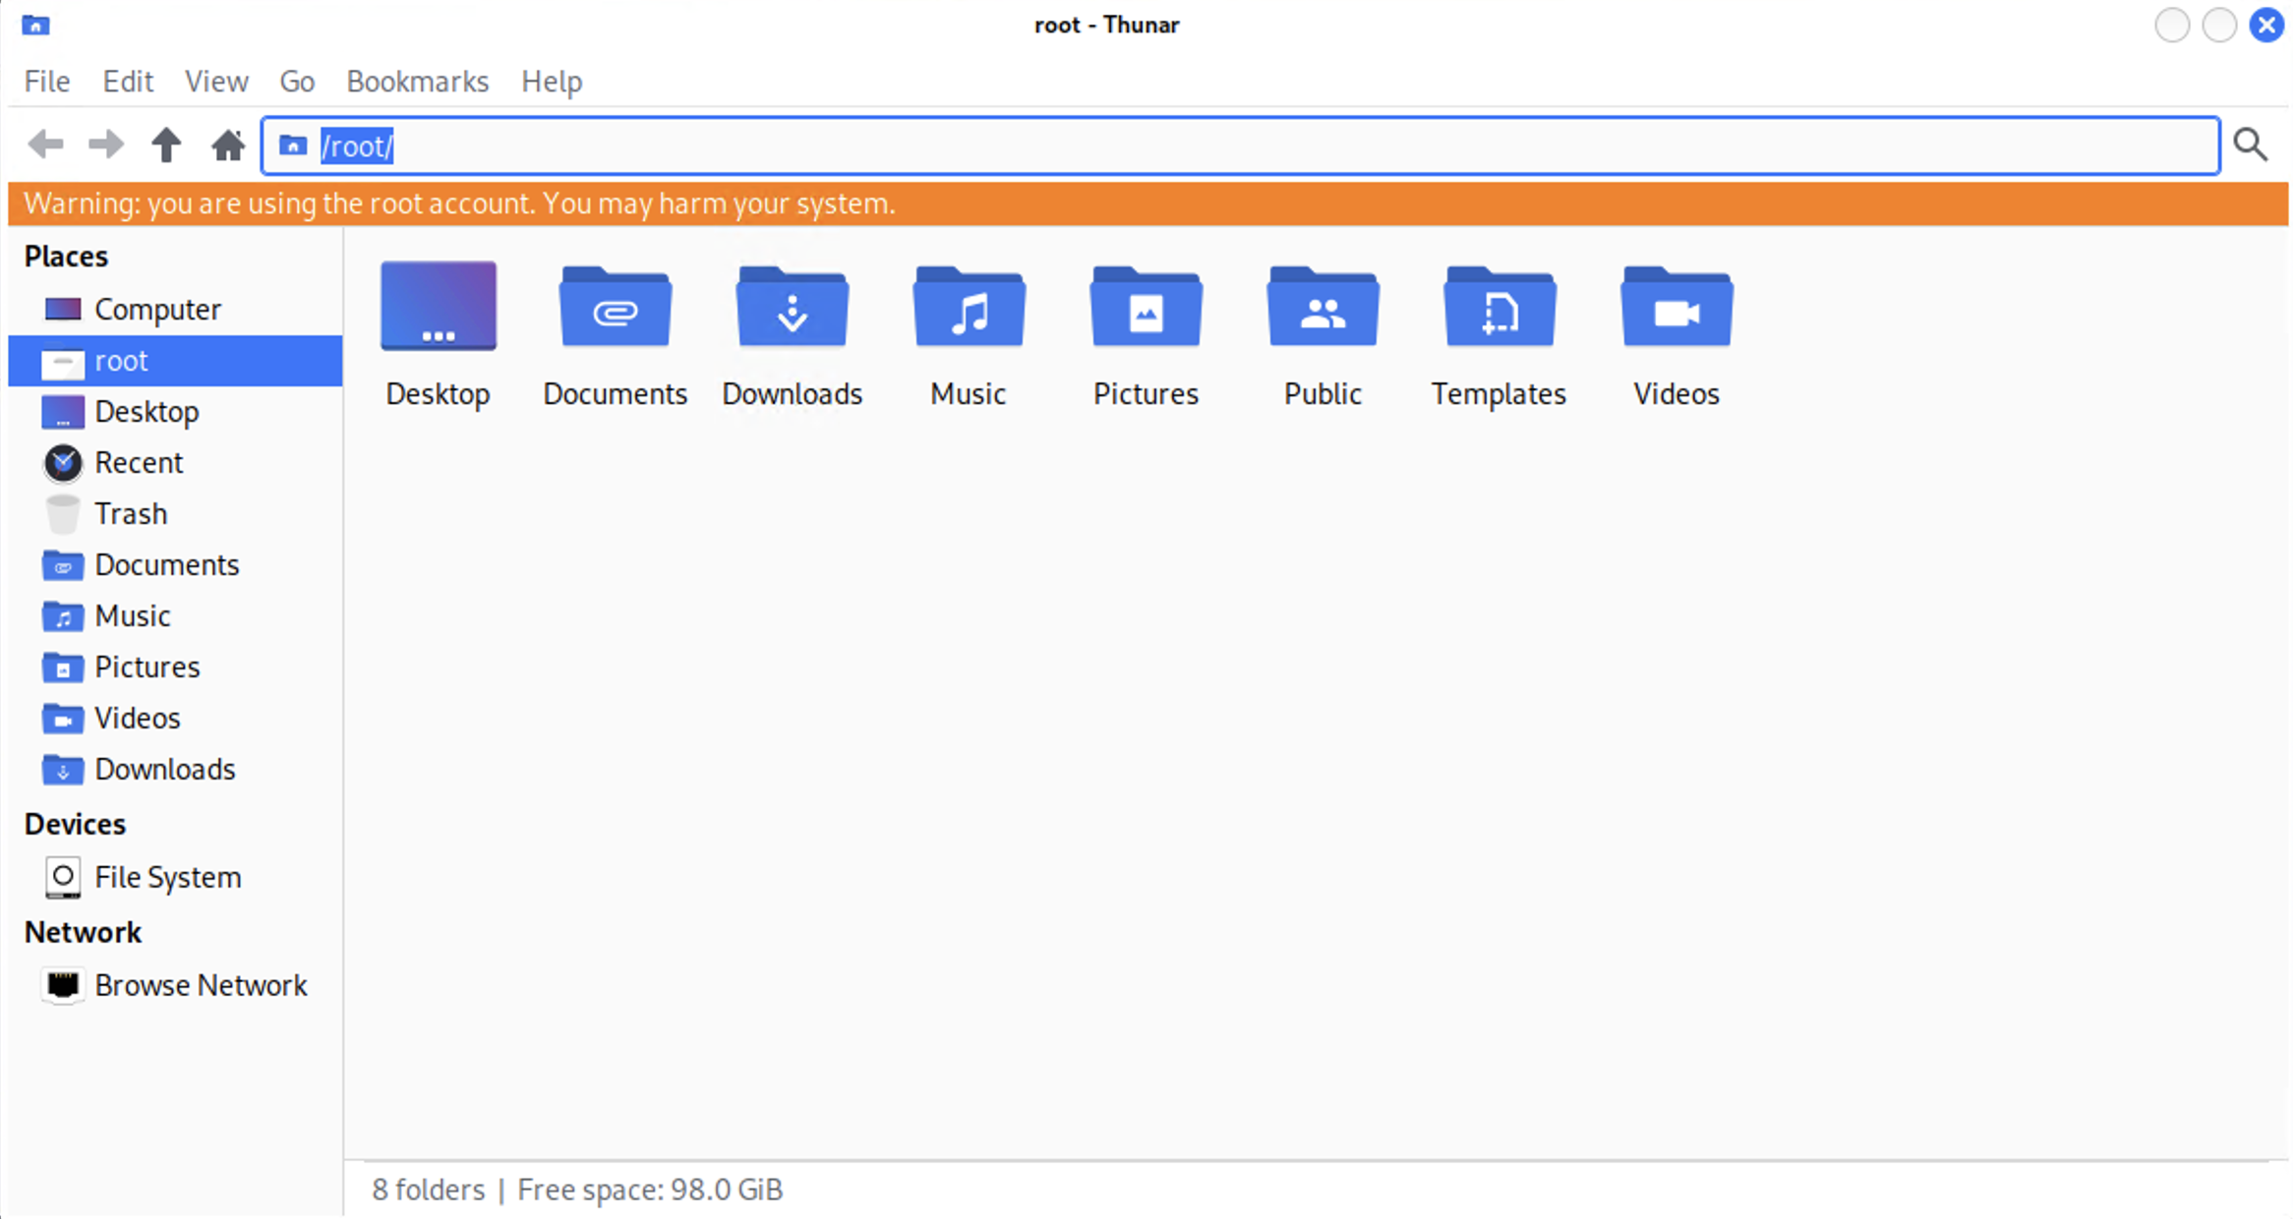
Task: Select the Public folder icon
Action: (1323, 310)
